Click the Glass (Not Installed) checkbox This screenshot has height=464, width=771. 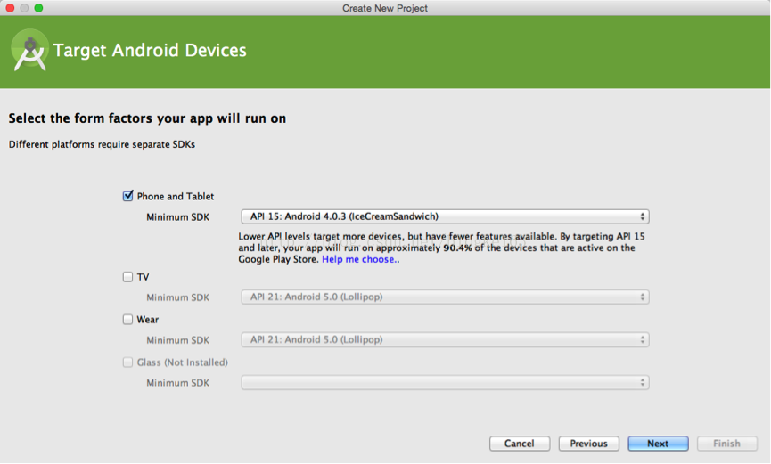click(127, 362)
